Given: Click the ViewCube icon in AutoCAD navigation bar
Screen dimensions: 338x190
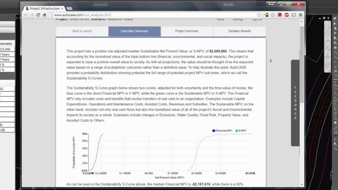Looking at the screenshot, I should [x=327, y=27].
